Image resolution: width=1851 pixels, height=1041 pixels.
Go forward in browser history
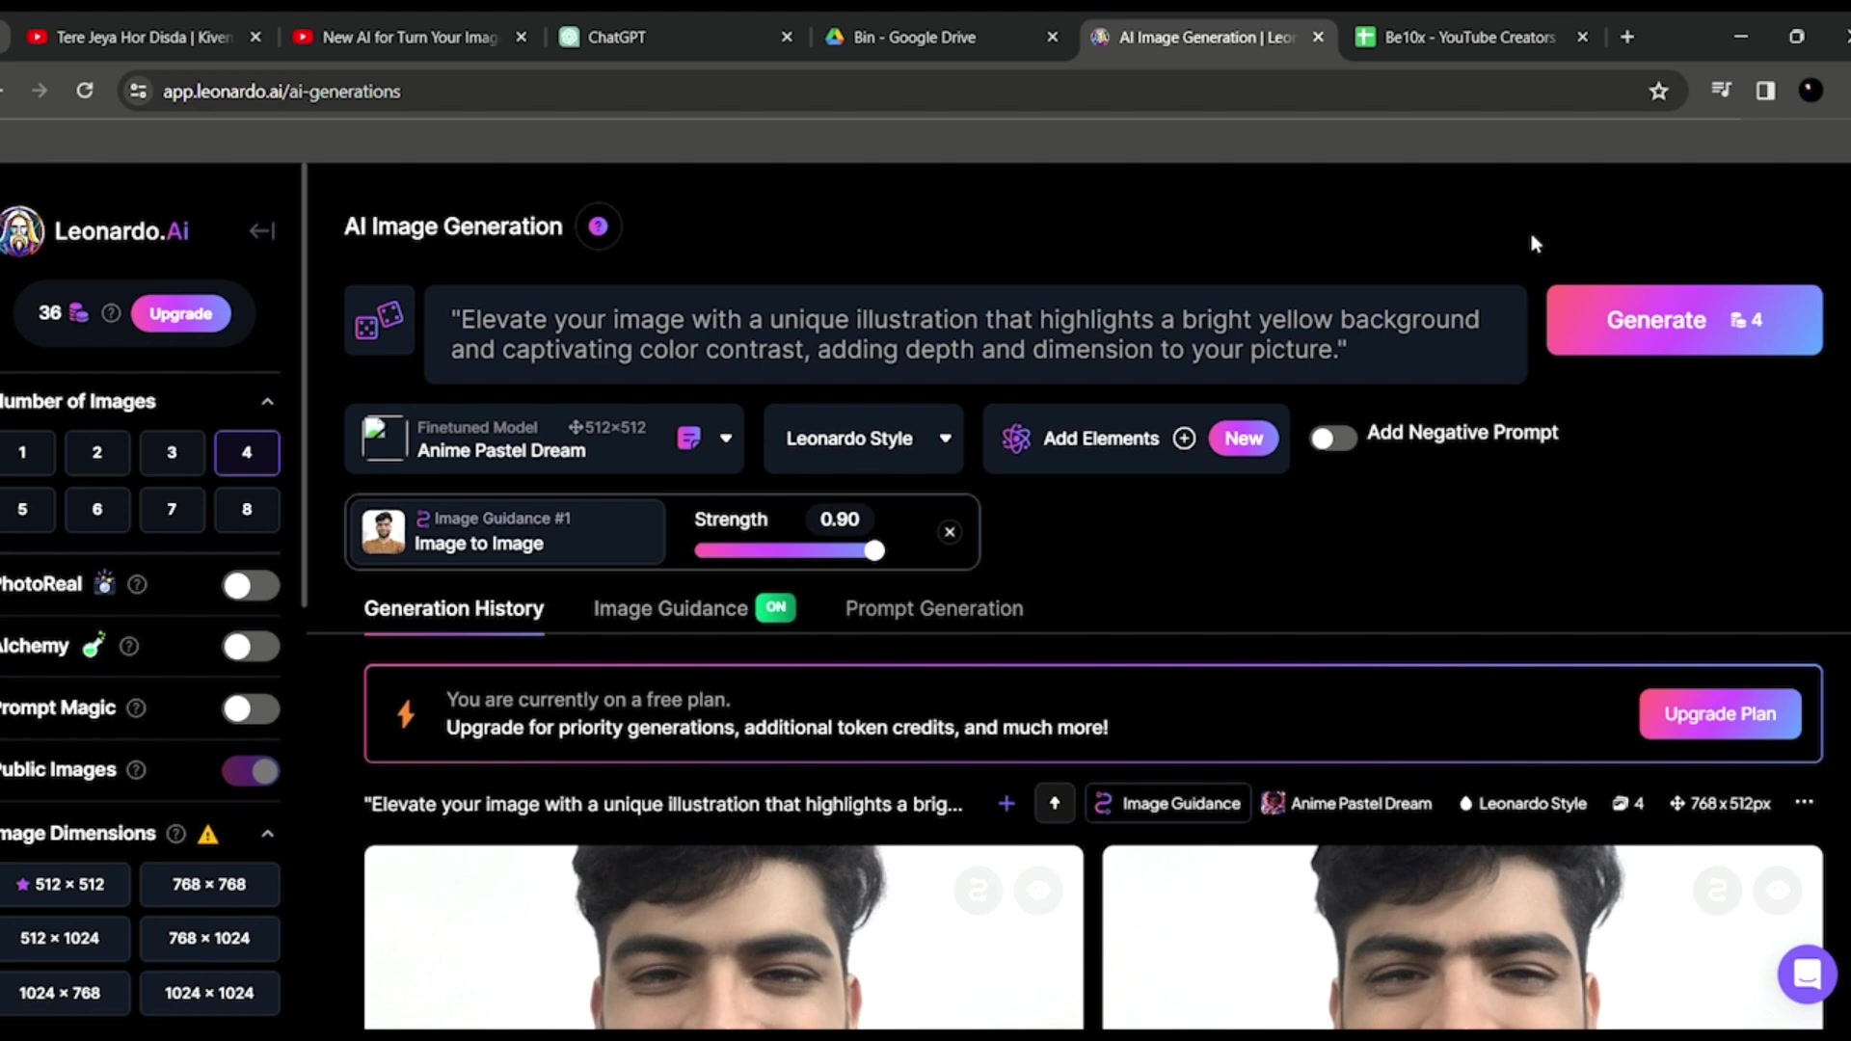click(40, 91)
